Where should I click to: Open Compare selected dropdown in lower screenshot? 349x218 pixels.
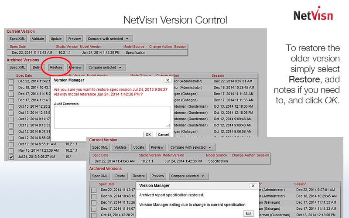189,176
